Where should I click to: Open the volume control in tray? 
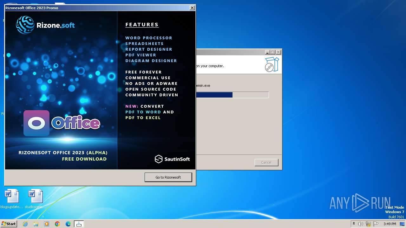361,224
